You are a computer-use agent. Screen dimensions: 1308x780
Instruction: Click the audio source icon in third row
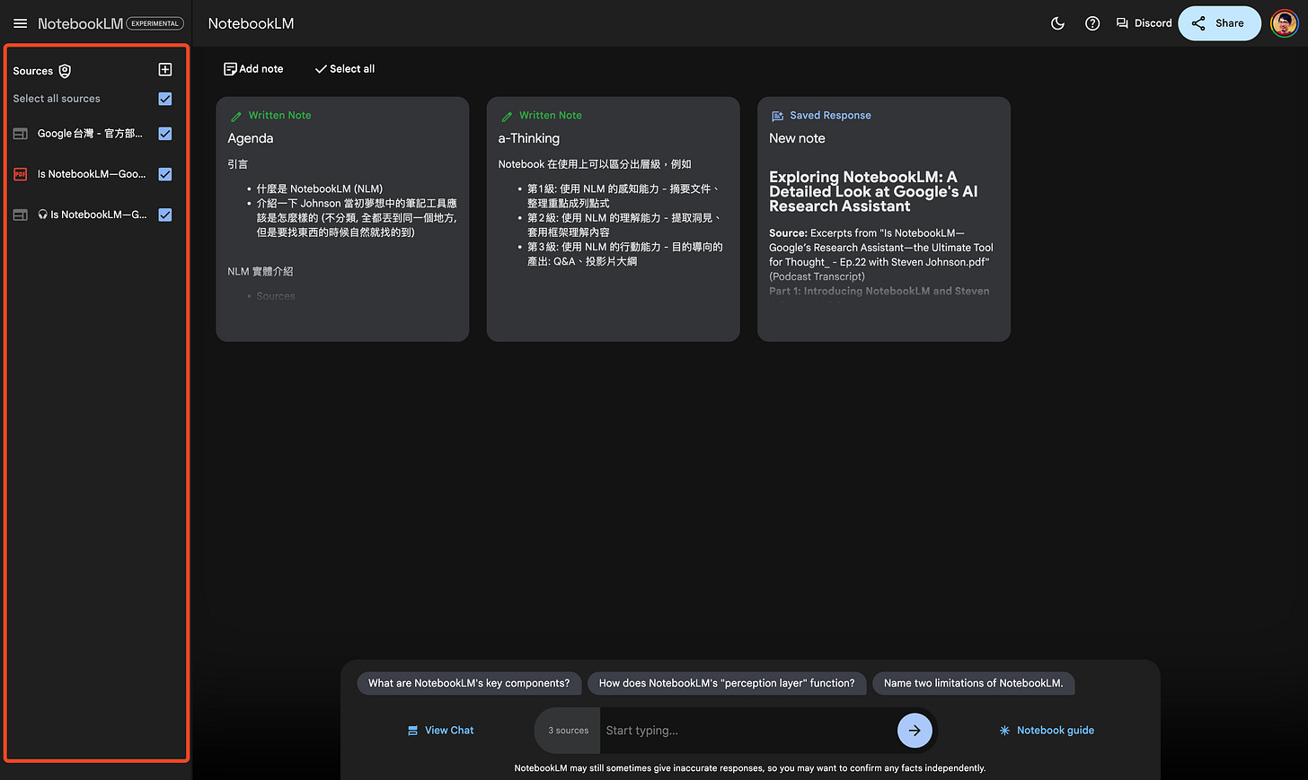point(21,215)
